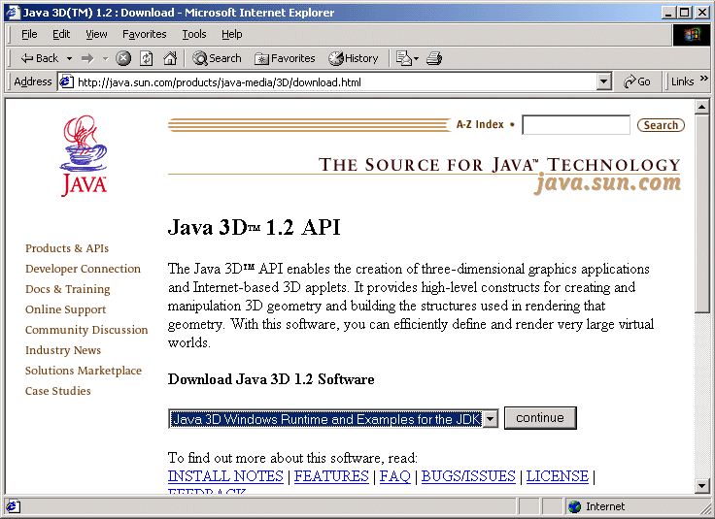The image size is (715, 519).
Task: Click the Forward arrow button
Action: [87, 58]
